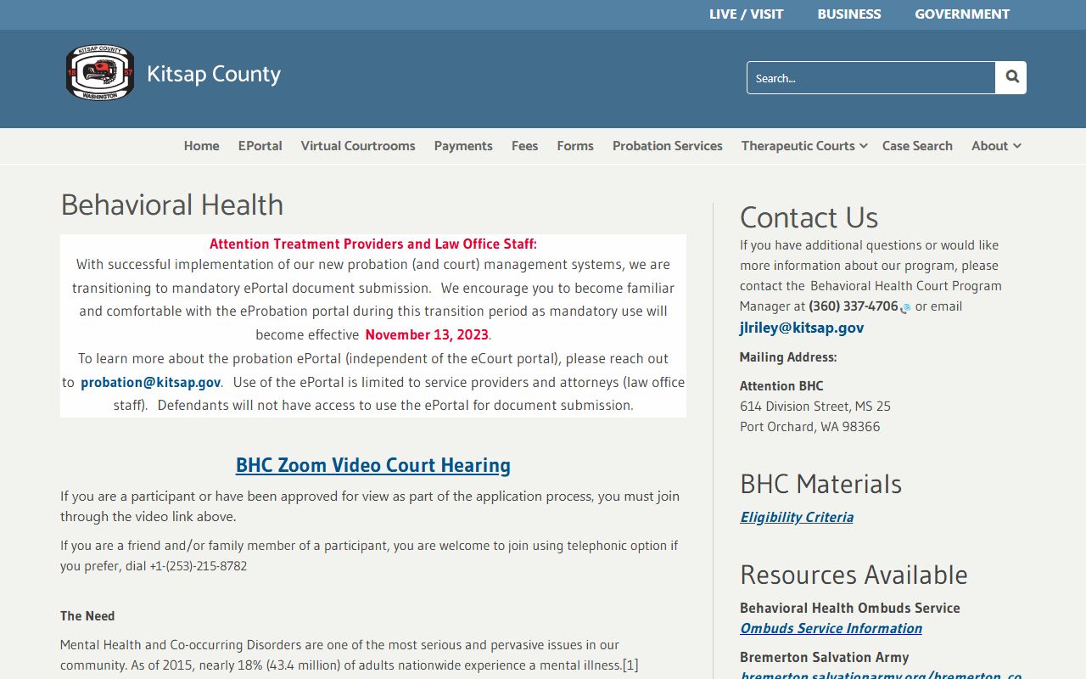Email probation@kitsap.gov link
Image resolution: width=1086 pixels, height=679 pixels.
[151, 383]
